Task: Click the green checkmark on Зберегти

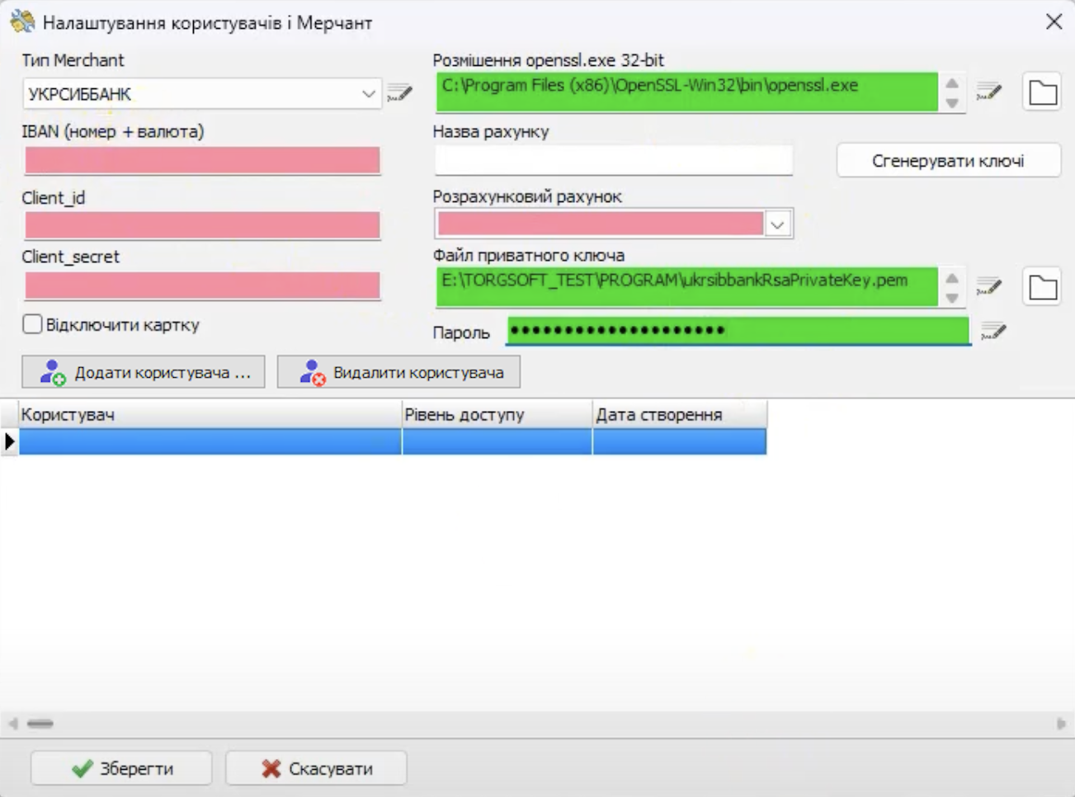Action: [x=83, y=767]
